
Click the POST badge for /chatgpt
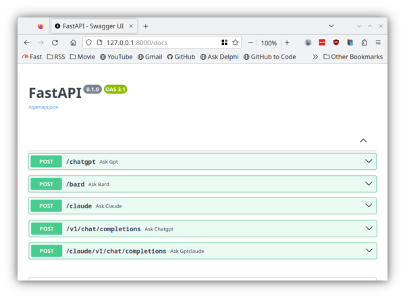pyautogui.click(x=46, y=162)
